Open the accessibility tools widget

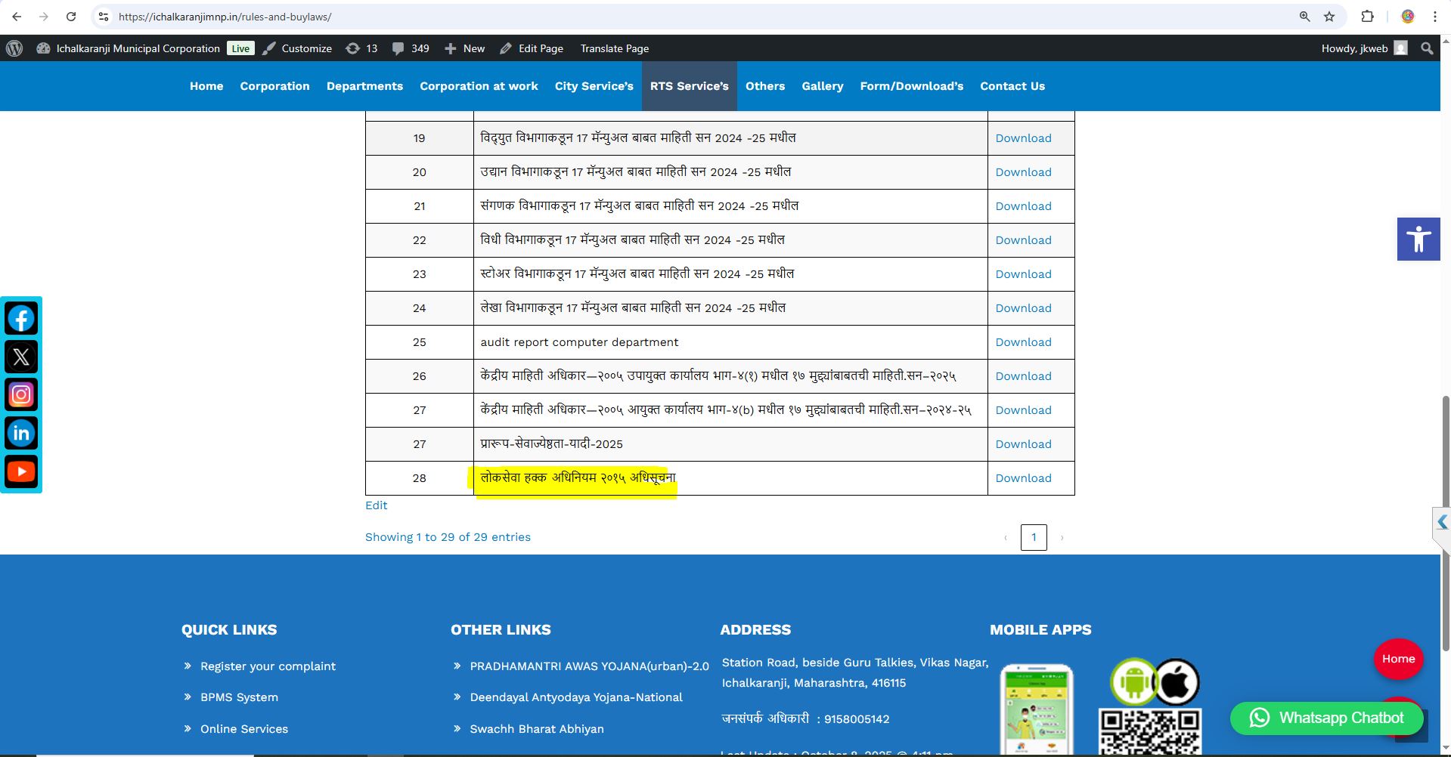[x=1418, y=239]
